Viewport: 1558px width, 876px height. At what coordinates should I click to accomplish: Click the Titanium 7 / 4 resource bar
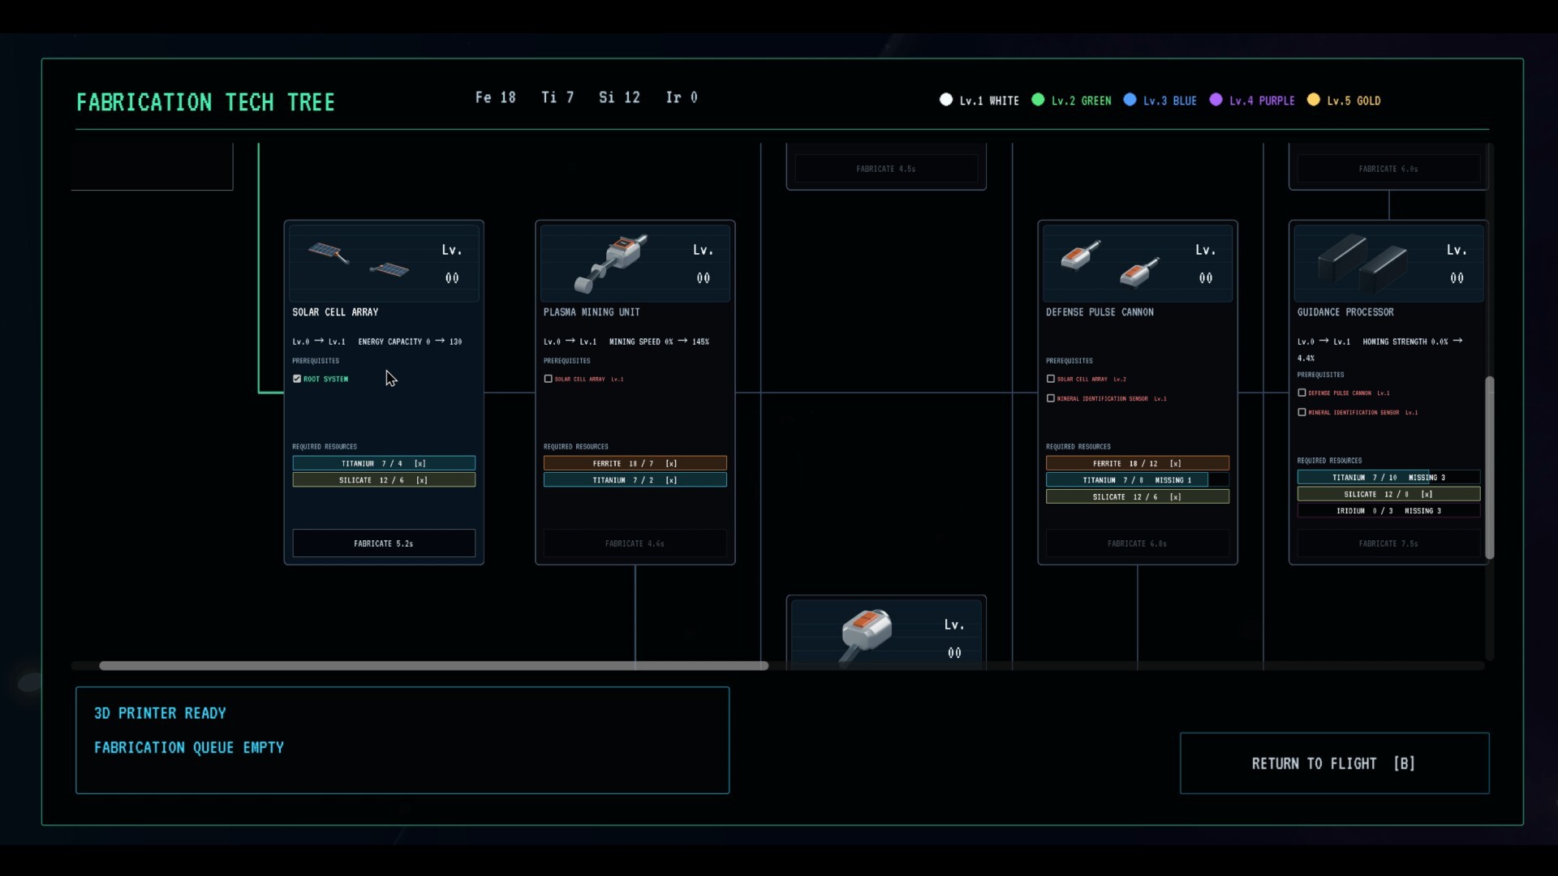[384, 463]
